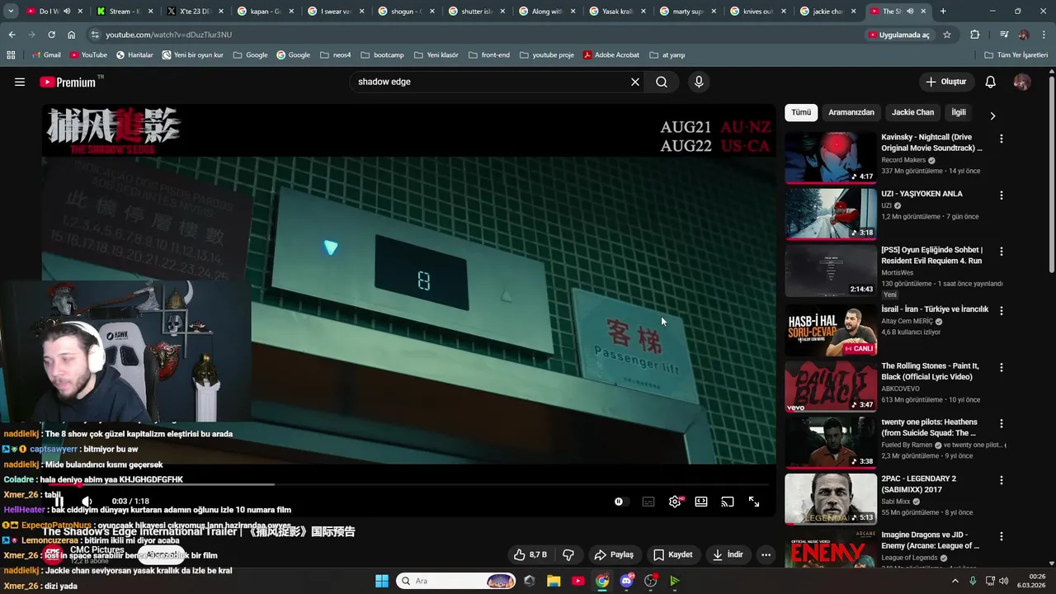Bookmark this page with the star icon

[x=947, y=35]
